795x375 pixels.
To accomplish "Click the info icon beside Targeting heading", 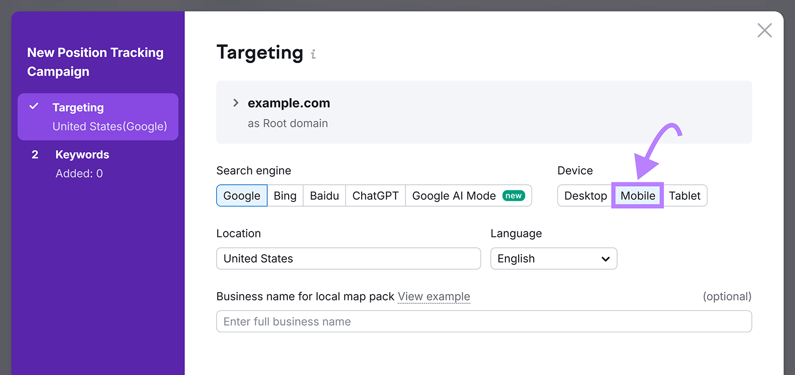I will (313, 54).
